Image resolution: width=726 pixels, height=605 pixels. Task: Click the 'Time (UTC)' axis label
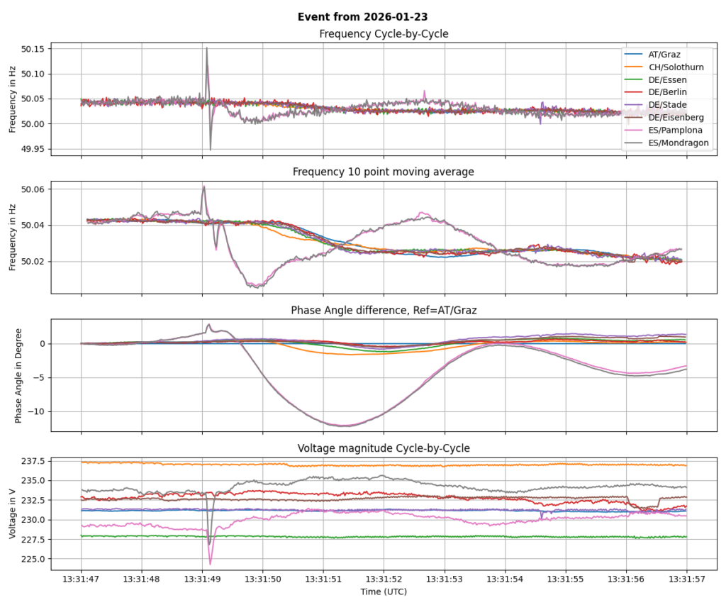tap(384, 591)
